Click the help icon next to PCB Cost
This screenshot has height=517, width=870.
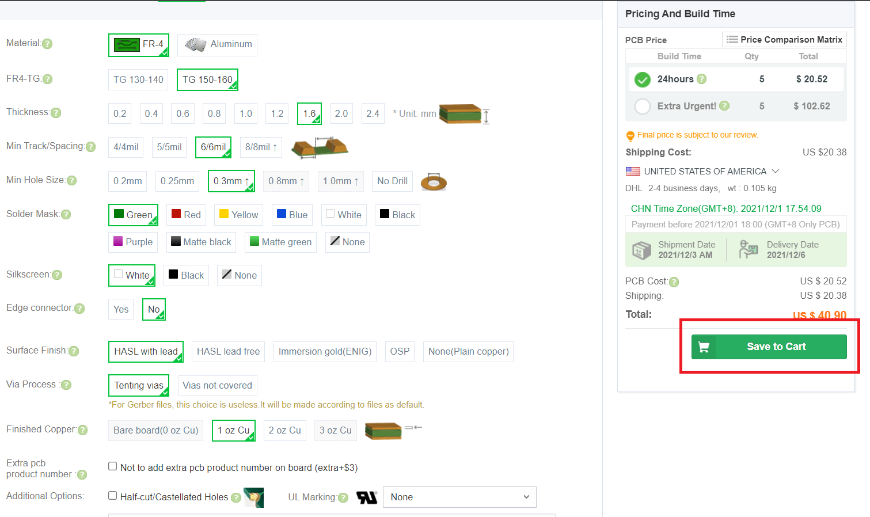point(674,282)
